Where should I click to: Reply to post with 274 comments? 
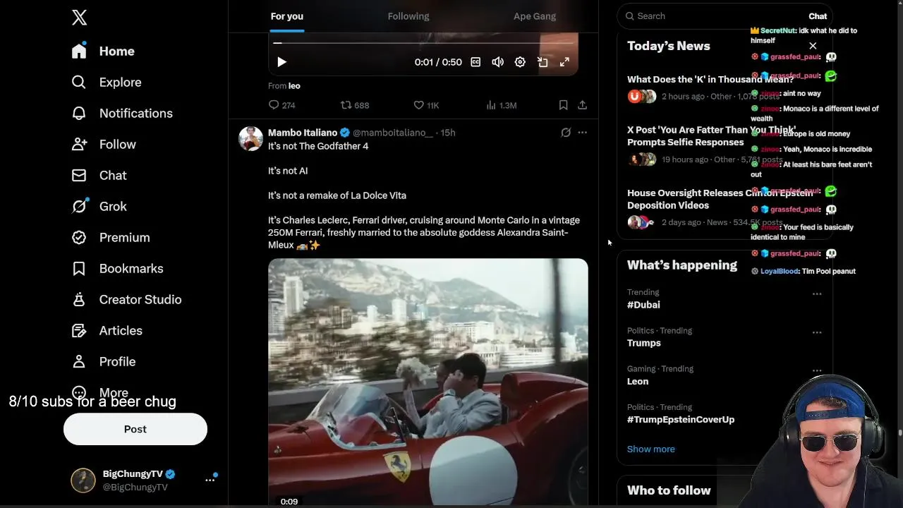281,105
